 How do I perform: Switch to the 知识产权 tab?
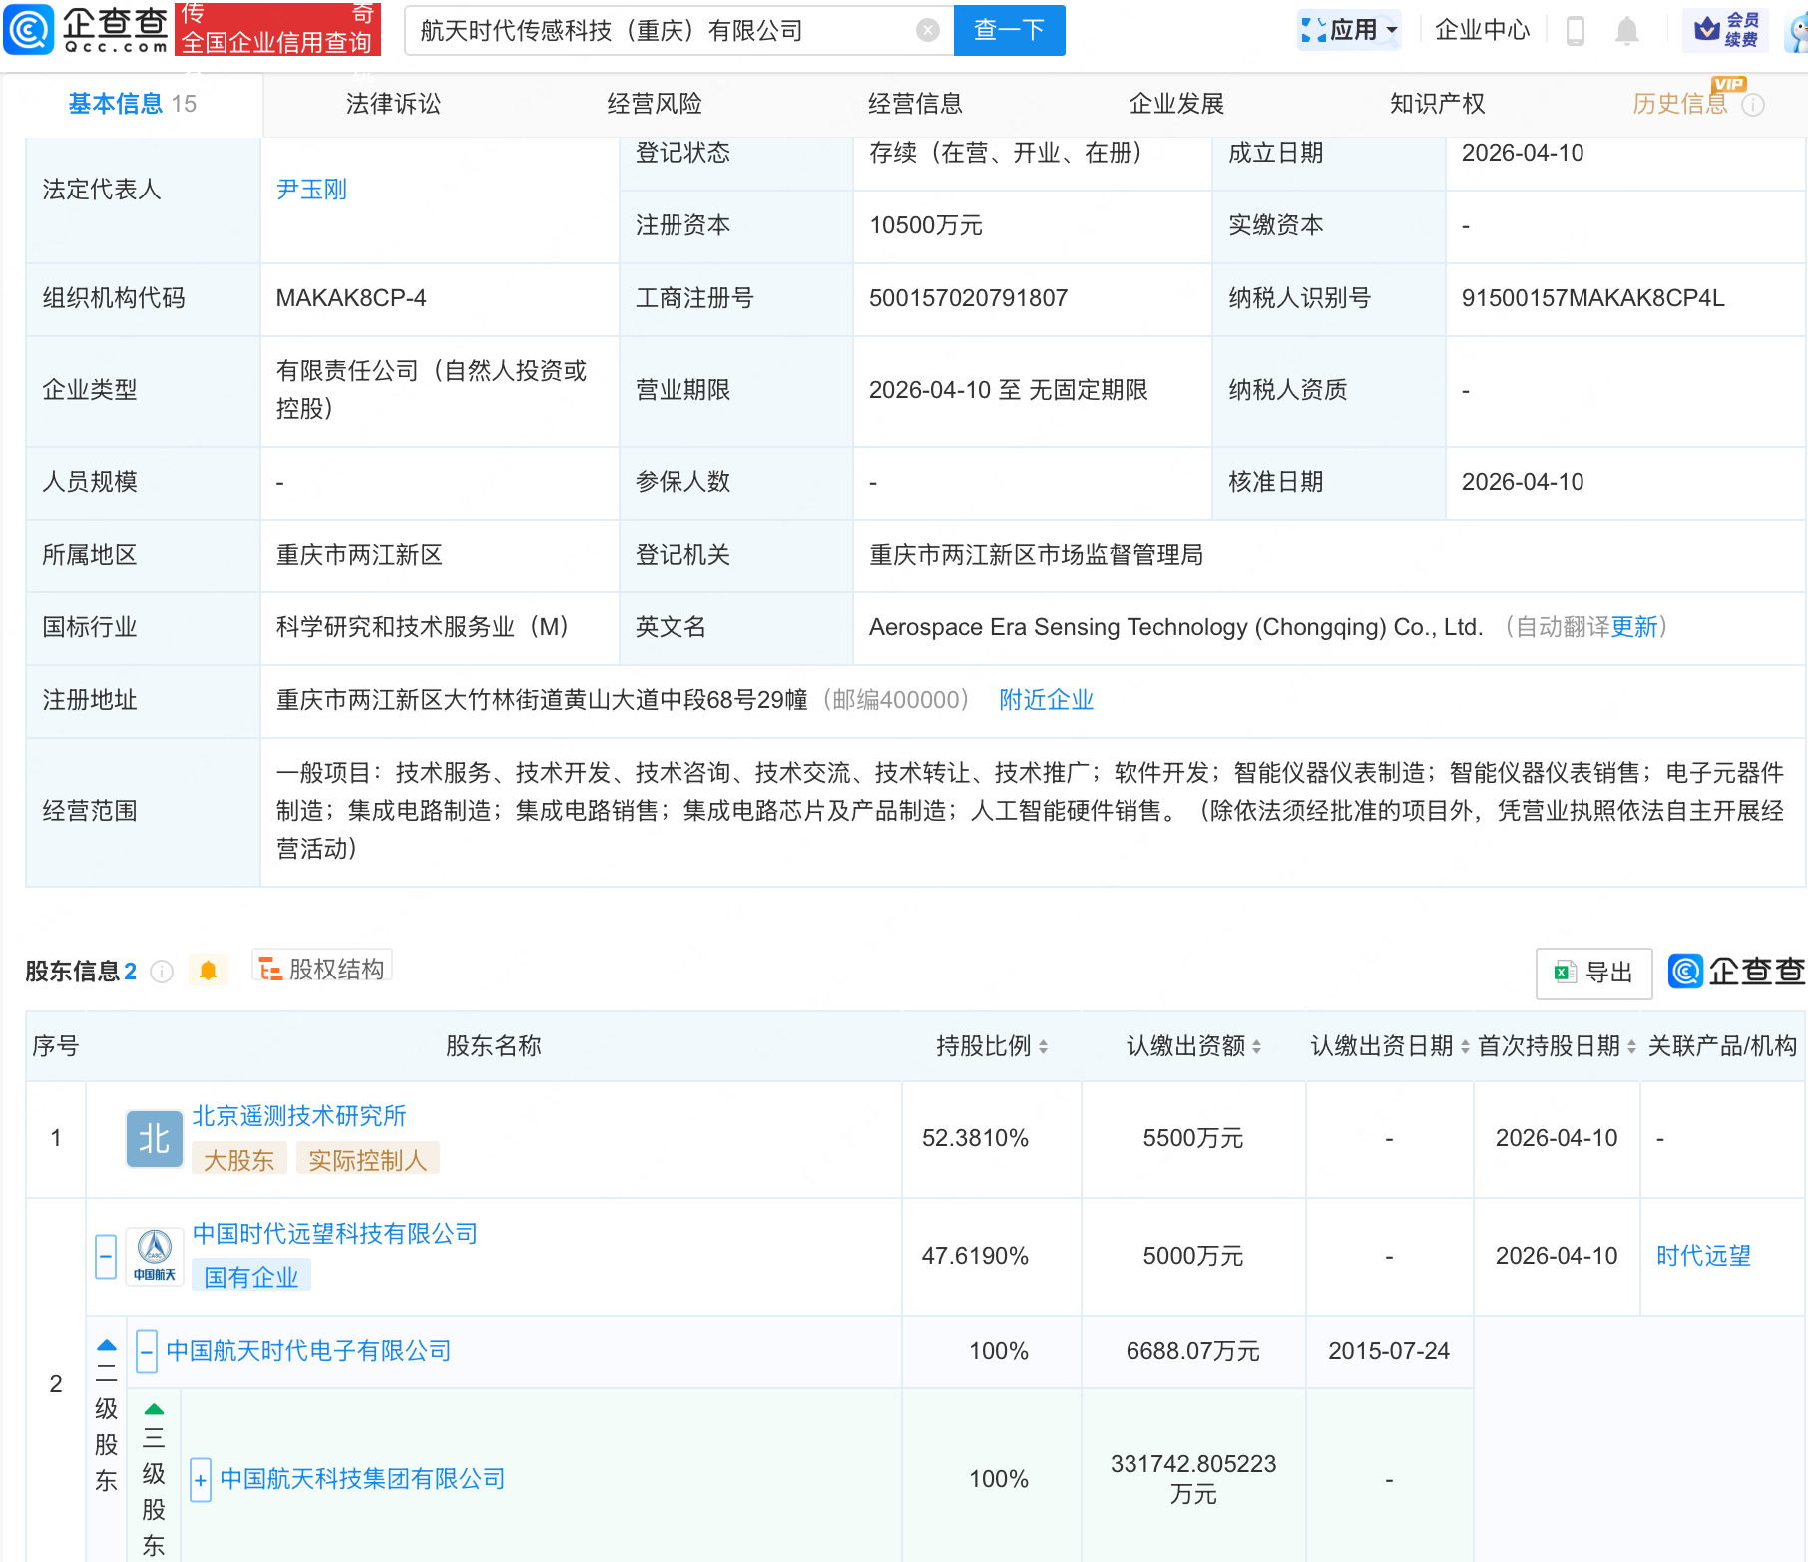1437,103
